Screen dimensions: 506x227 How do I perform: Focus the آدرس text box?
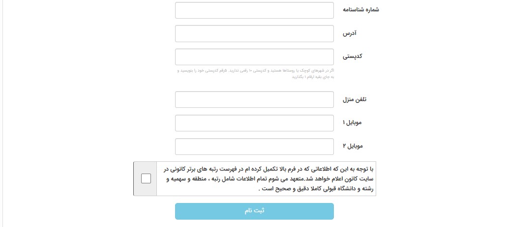pos(254,33)
